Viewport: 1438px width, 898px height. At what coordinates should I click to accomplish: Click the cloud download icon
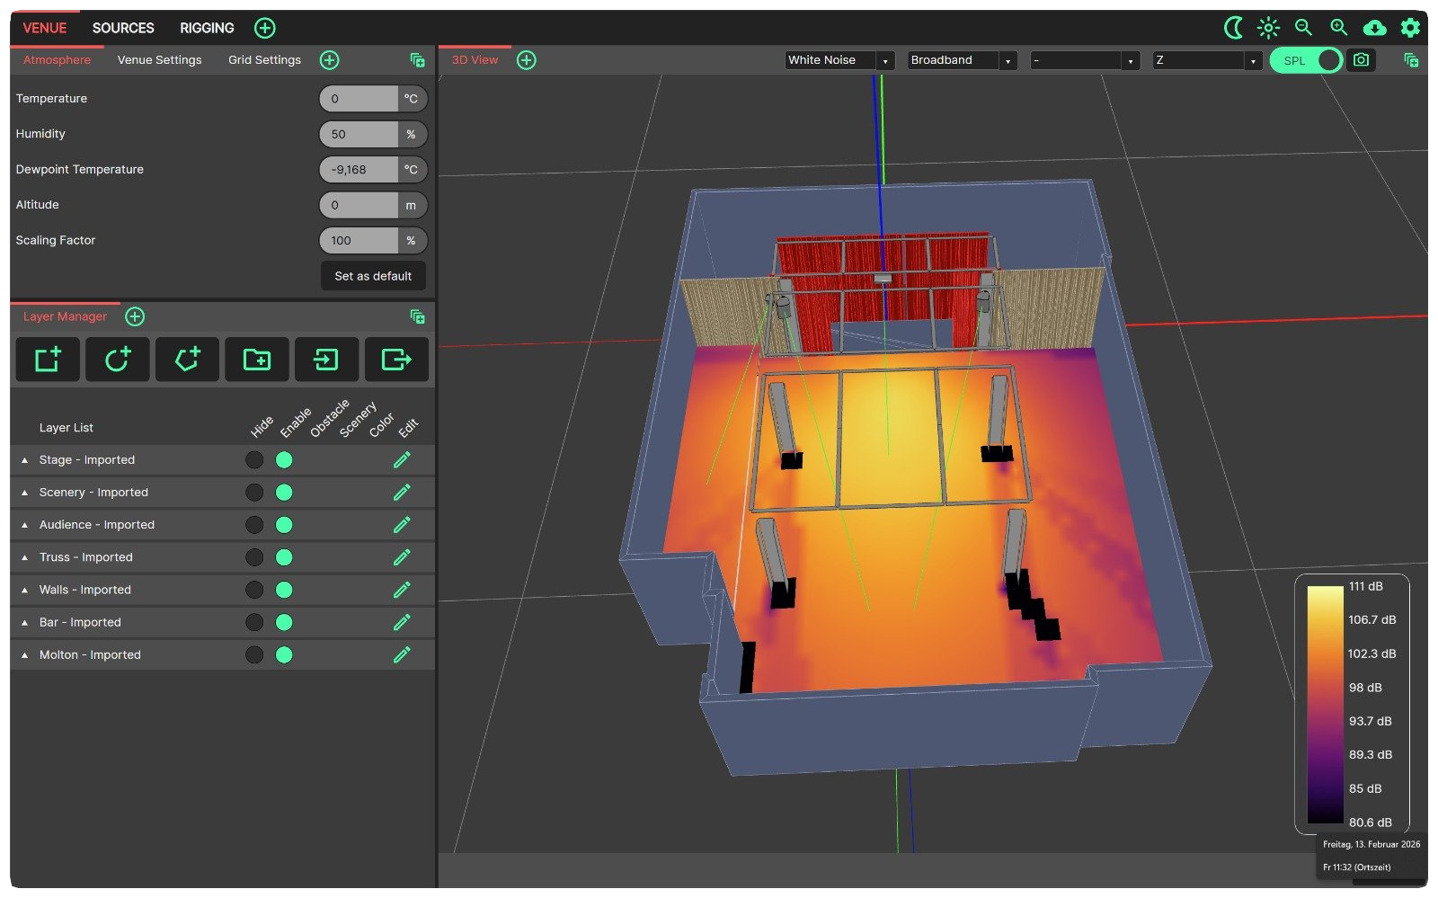pyautogui.click(x=1374, y=28)
